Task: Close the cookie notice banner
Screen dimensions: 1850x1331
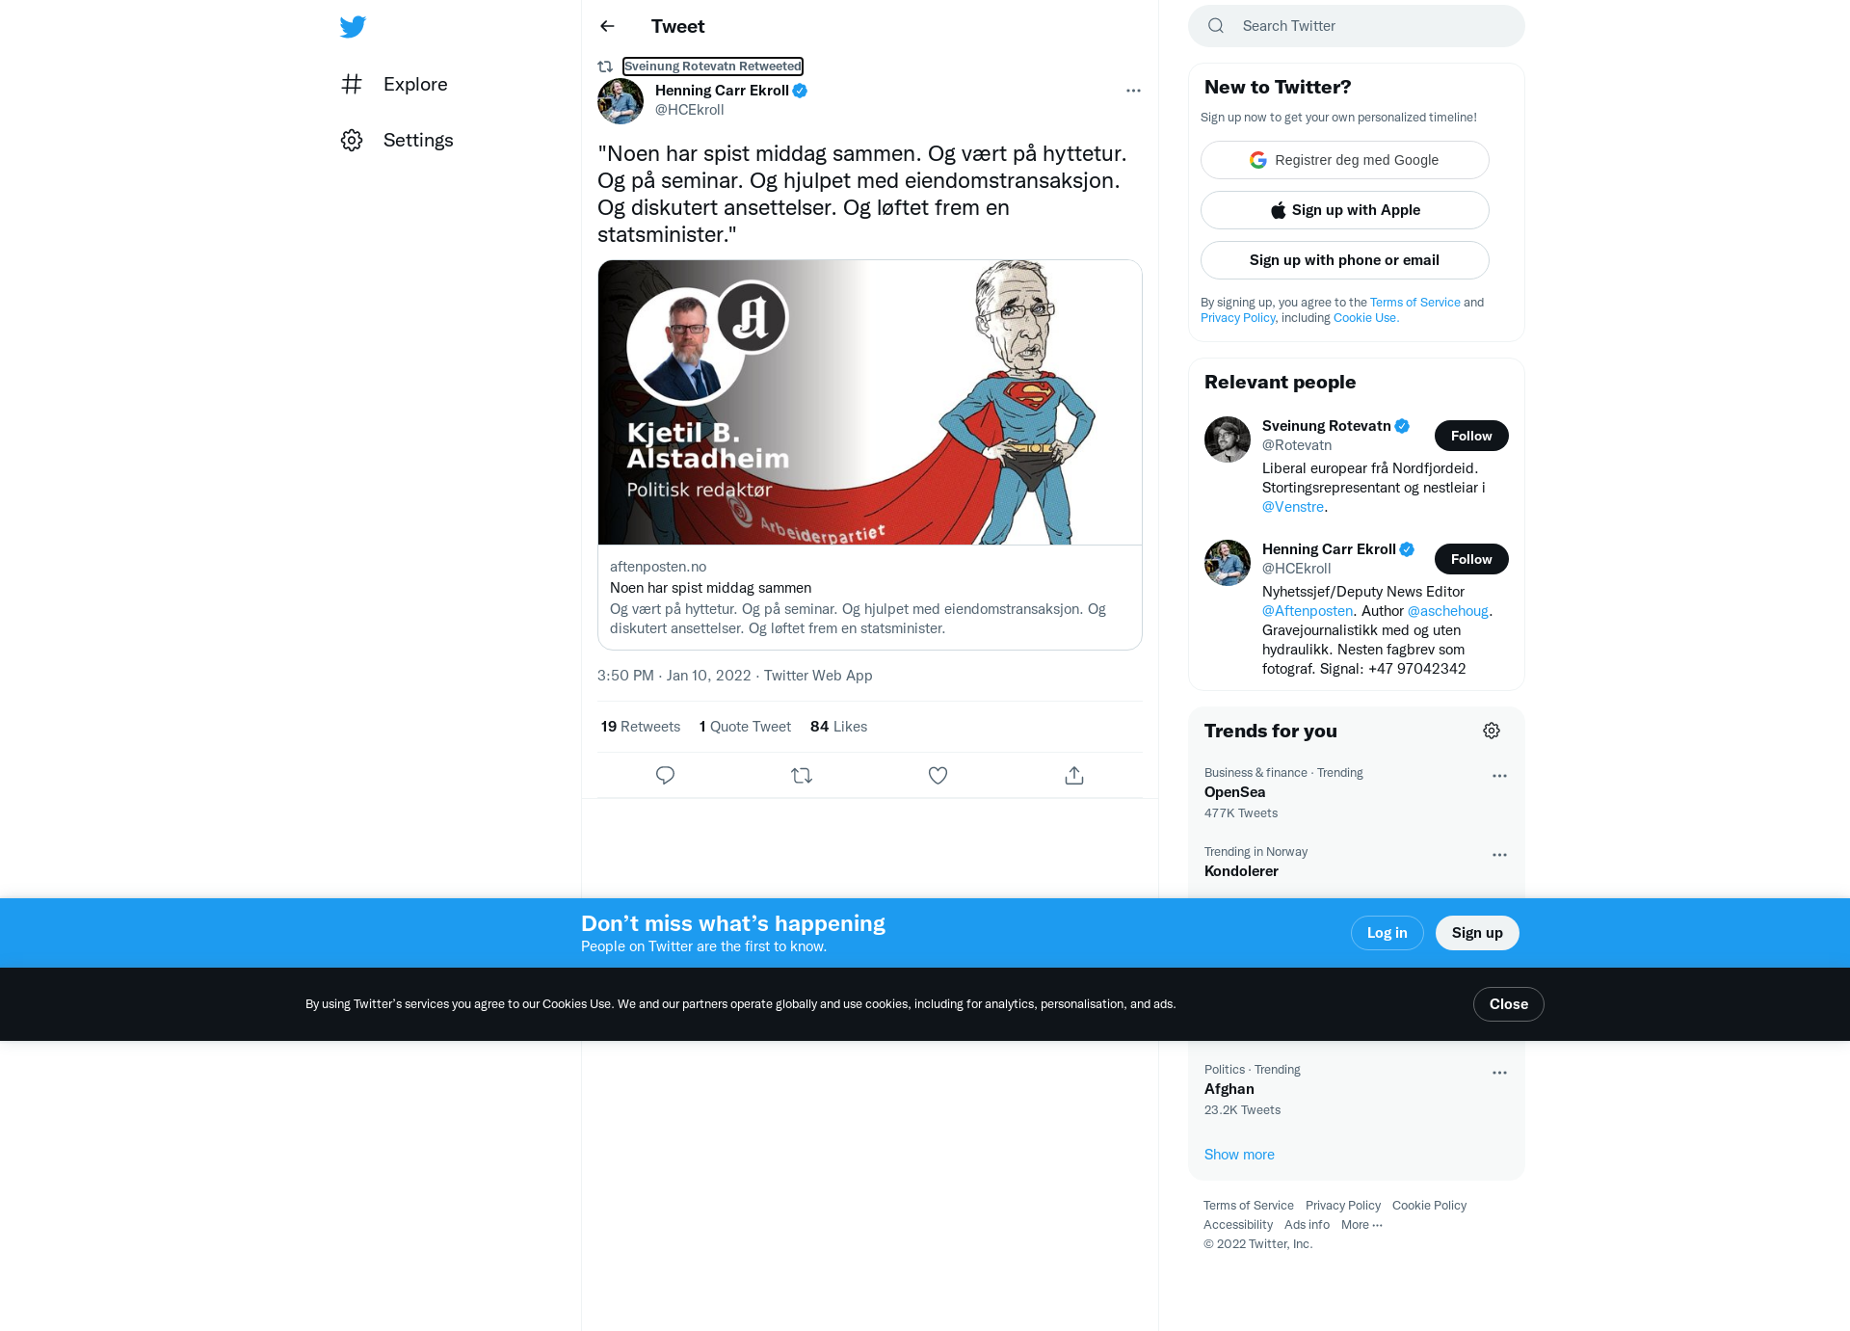Action: click(1508, 1004)
